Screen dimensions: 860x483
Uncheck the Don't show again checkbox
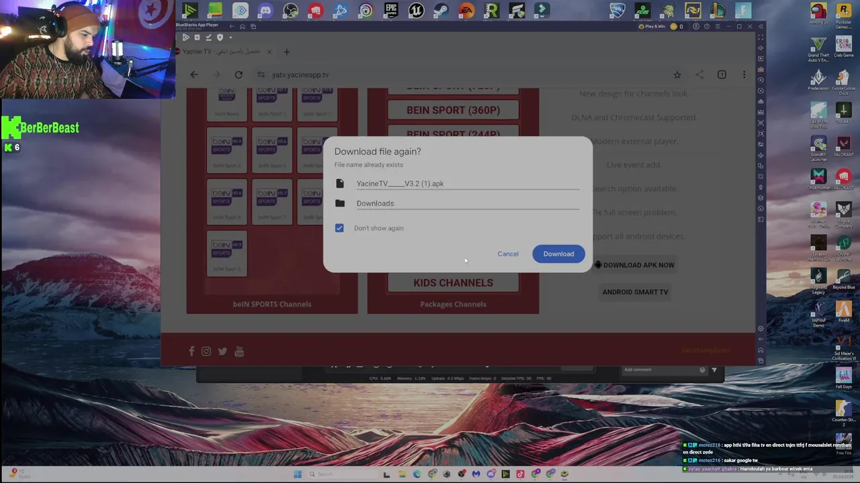[339, 228]
